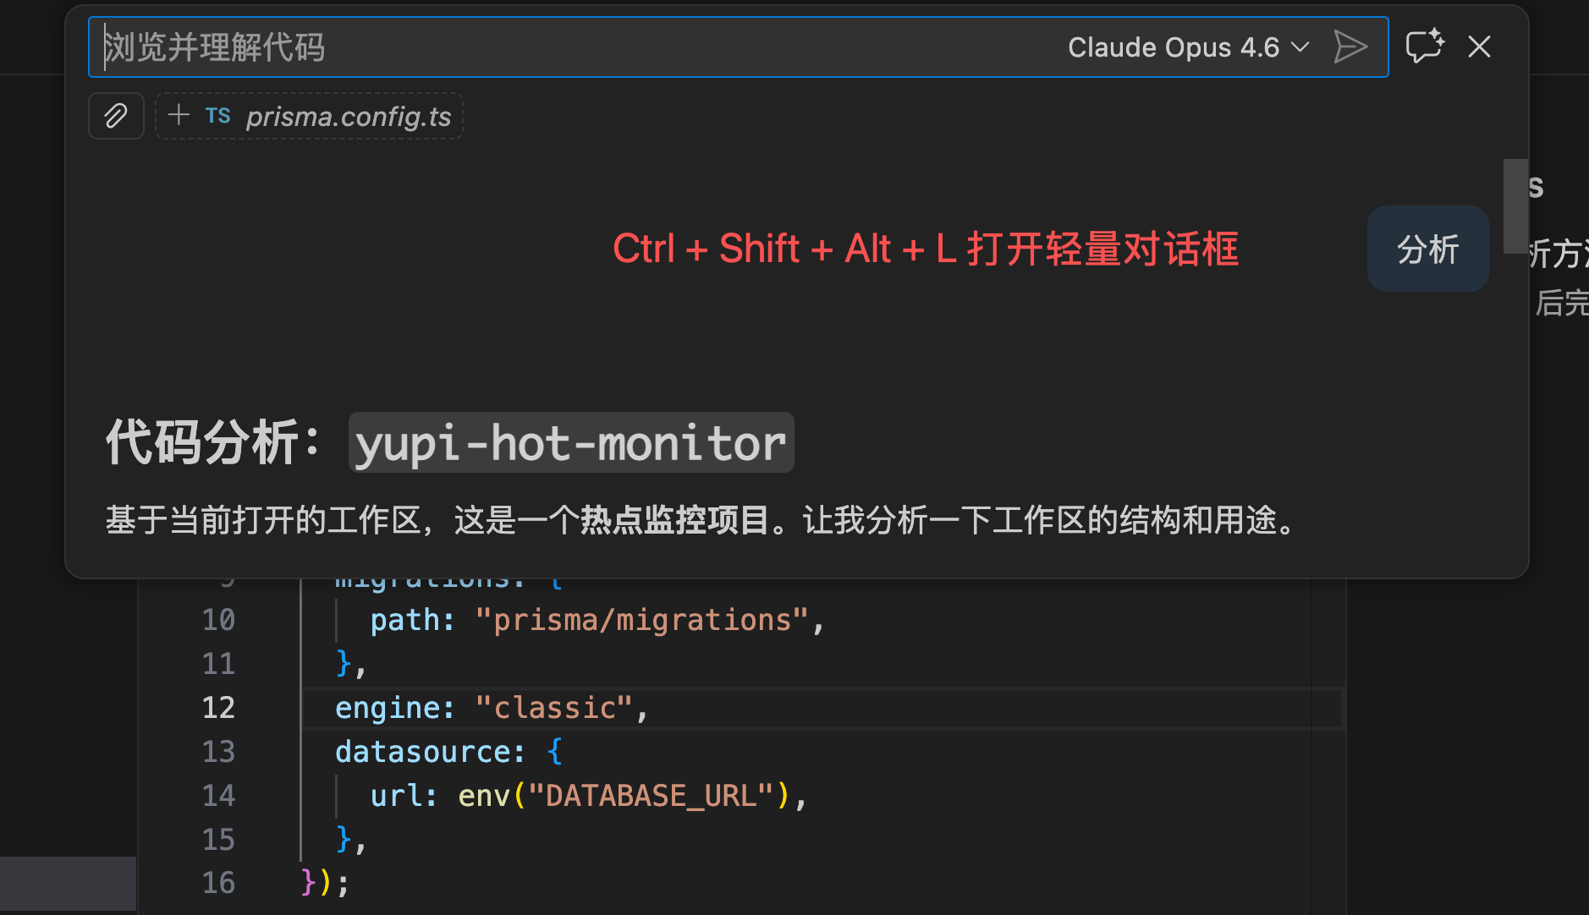Click the attachment icon left of prisma.config.ts
Screen dimensions: 1589x915
pyautogui.click(x=116, y=116)
